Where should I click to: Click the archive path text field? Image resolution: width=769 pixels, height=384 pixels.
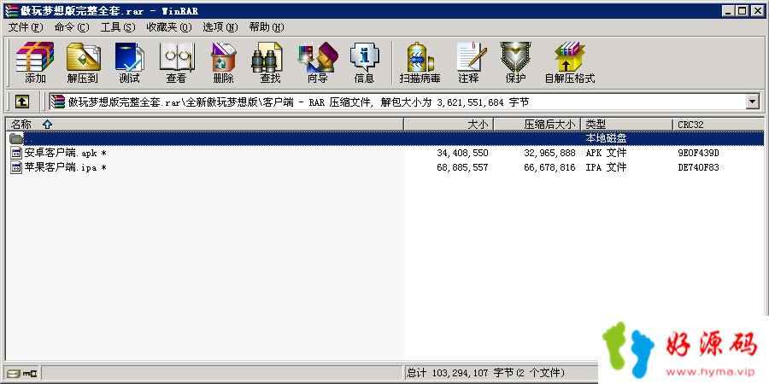397,102
